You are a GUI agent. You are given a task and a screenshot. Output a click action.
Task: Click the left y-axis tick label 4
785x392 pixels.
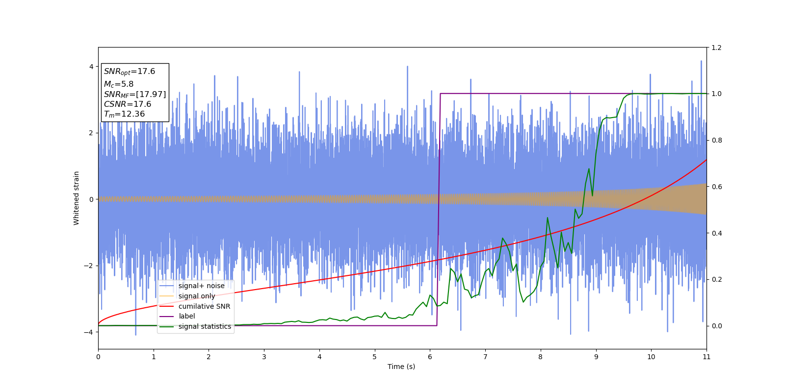tap(91, 67)
